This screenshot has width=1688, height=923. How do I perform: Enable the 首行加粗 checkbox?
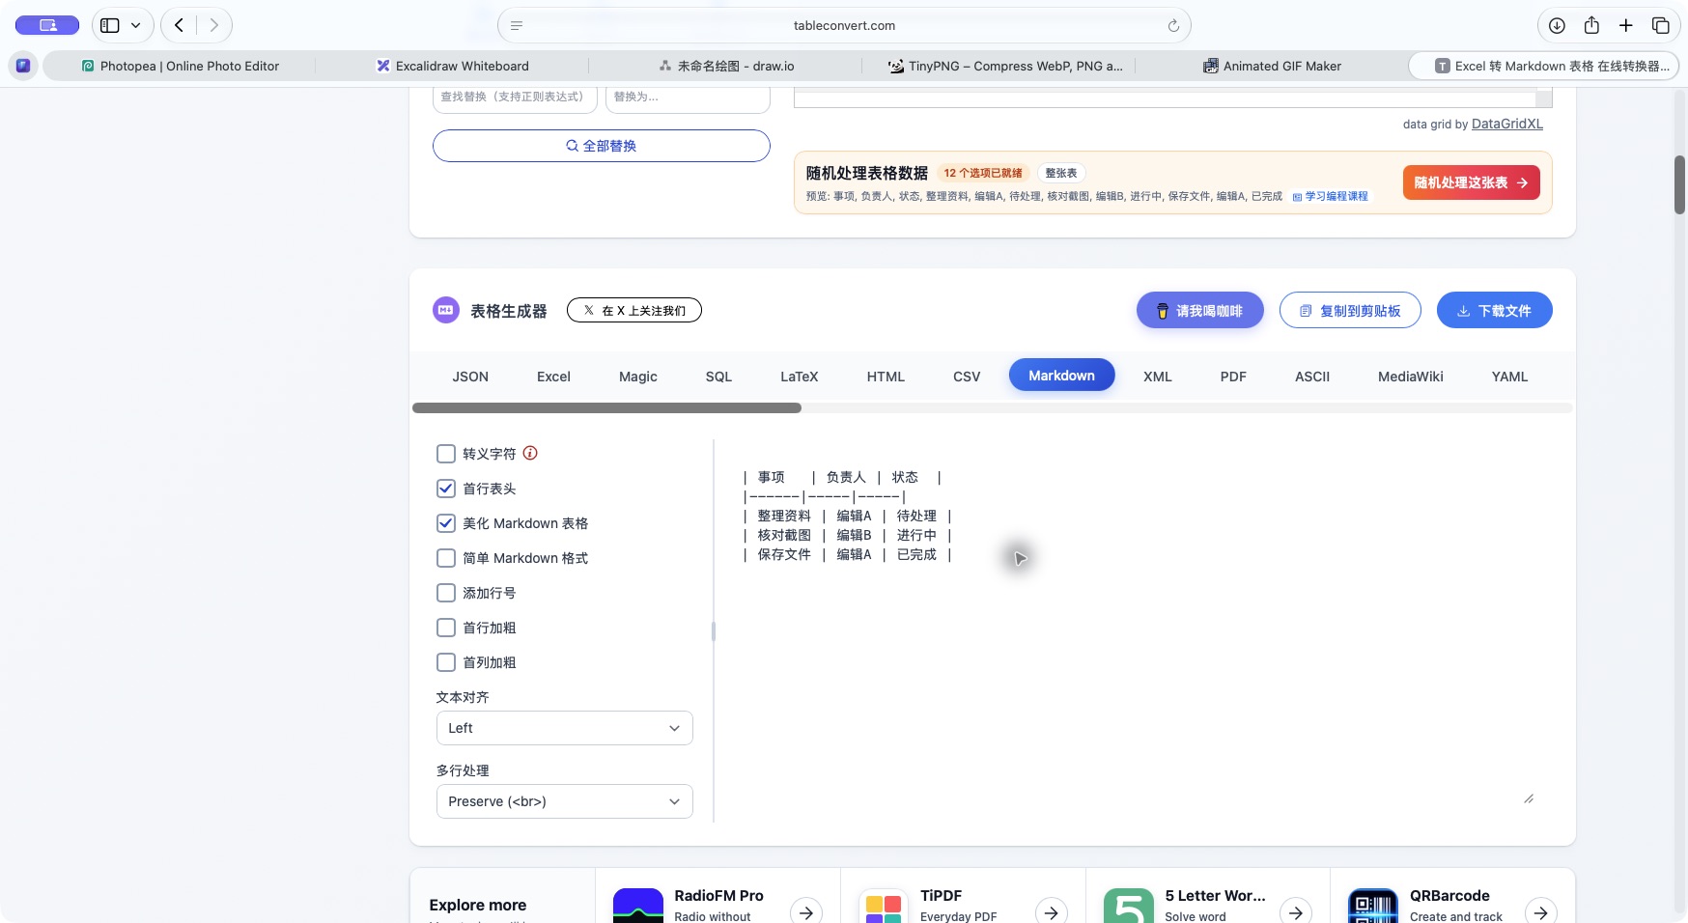pyautogui.click(x=446, y=628)
